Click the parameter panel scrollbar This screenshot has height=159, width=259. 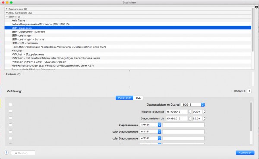click(x=251, y=117)
